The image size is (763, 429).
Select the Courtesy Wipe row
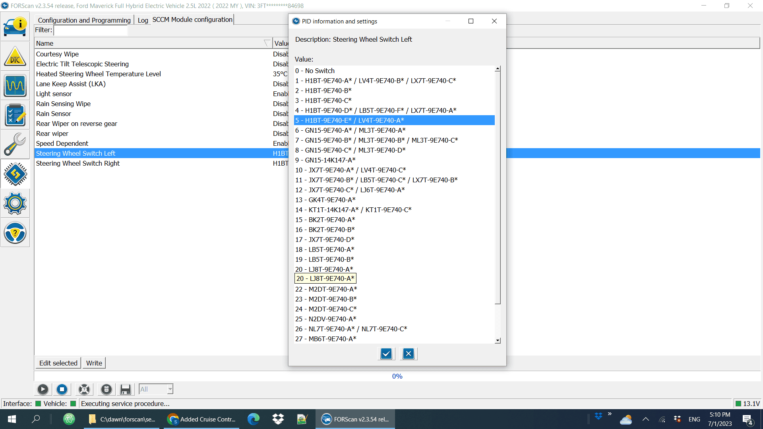click(161, 54)
